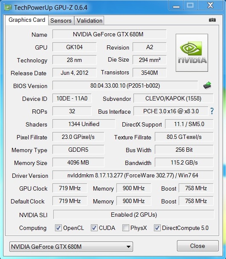Close window with title bar X
Viewport: 226px width, 259px height.
[x=210, y=6]
